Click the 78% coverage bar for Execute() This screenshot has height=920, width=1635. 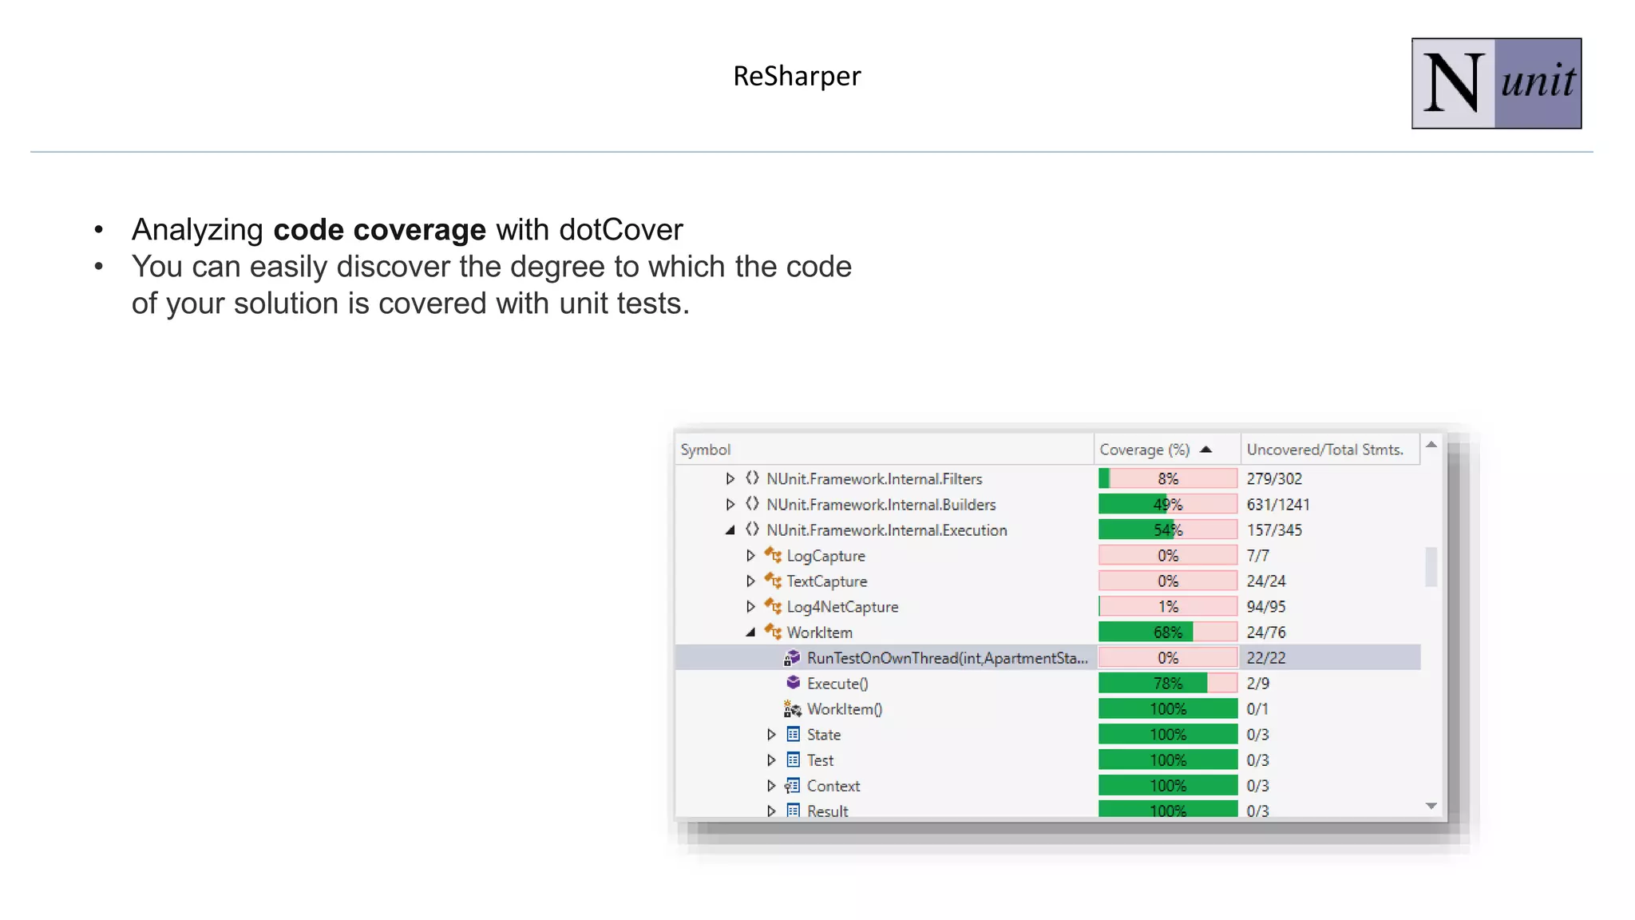click(x=1168, y=683)
